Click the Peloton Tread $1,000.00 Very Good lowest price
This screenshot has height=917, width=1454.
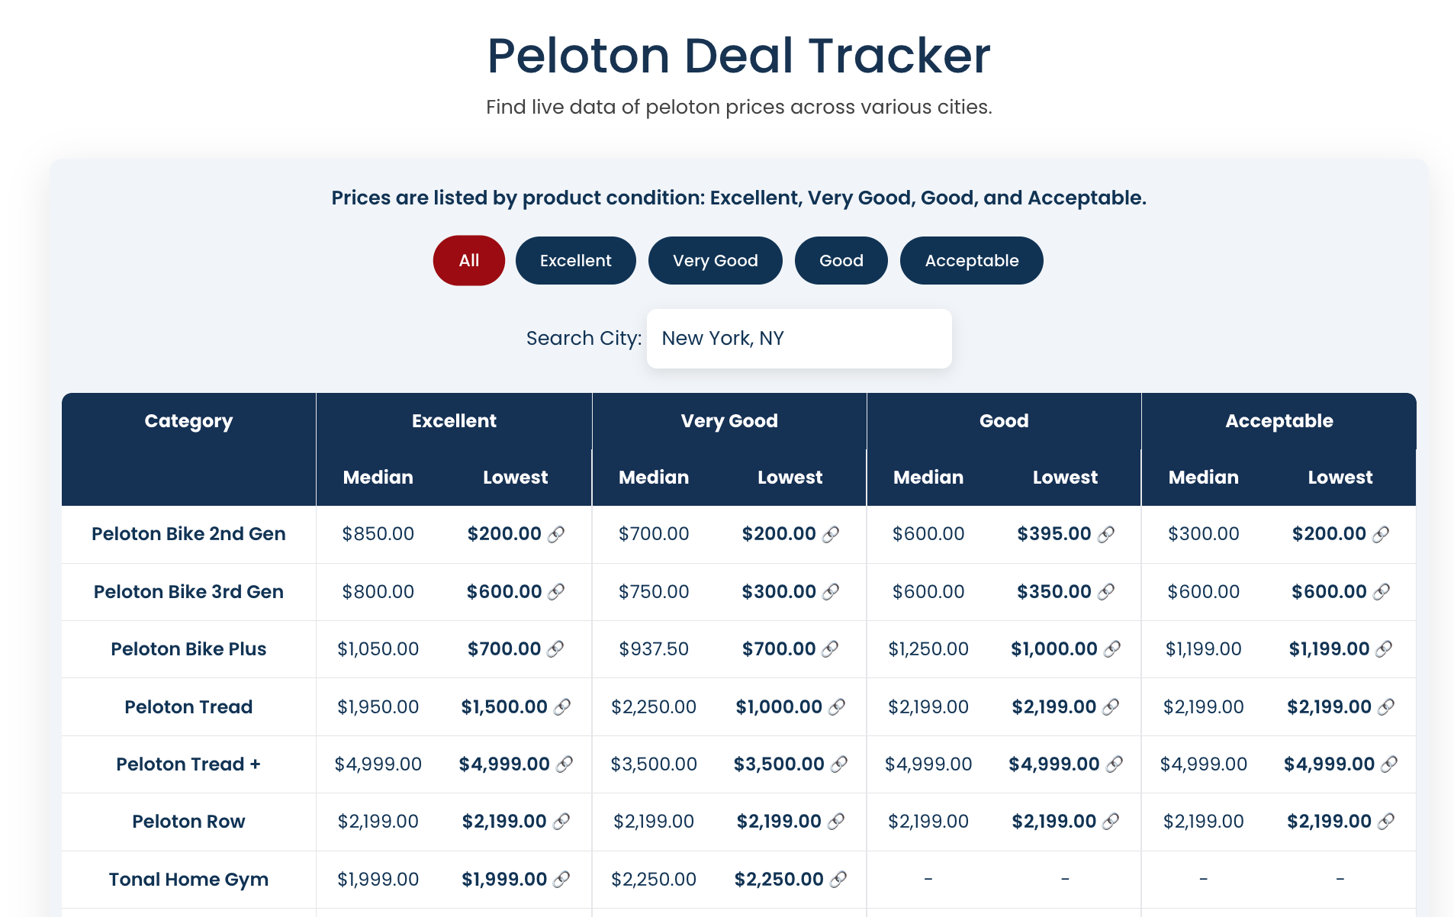point(778,707)
